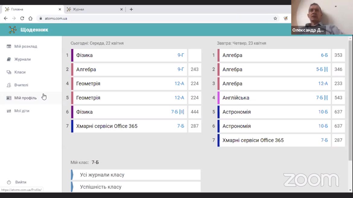Click the schedule icon beside Мій розклад

tap(9, 46)
